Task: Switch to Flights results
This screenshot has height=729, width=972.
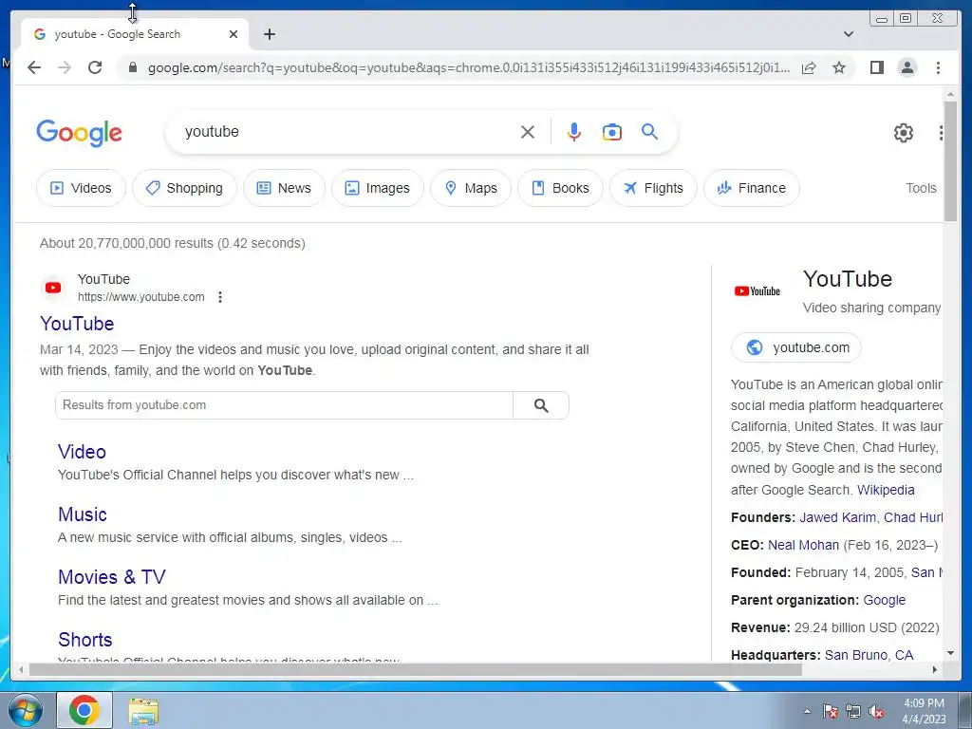Action: click(x=653, y=188)
